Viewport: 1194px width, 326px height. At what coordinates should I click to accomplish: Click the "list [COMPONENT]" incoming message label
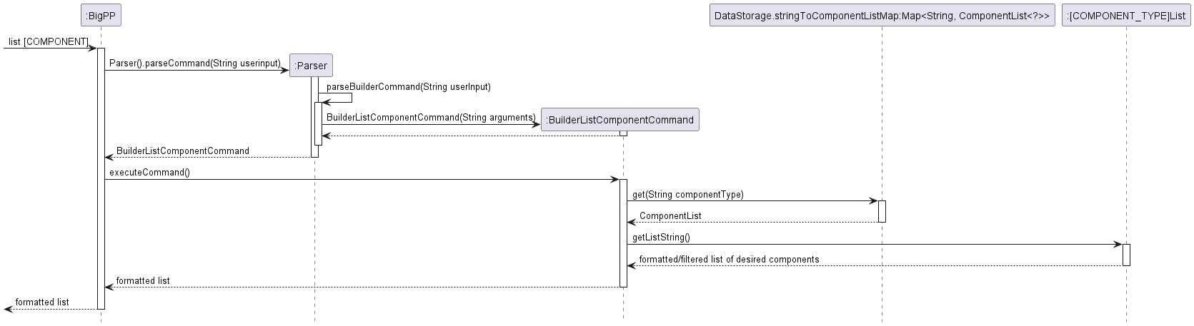[x=49, y=42]
